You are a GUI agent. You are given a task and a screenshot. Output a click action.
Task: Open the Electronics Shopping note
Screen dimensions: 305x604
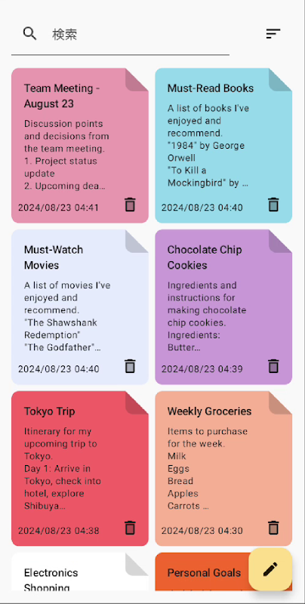click(80, 572)
